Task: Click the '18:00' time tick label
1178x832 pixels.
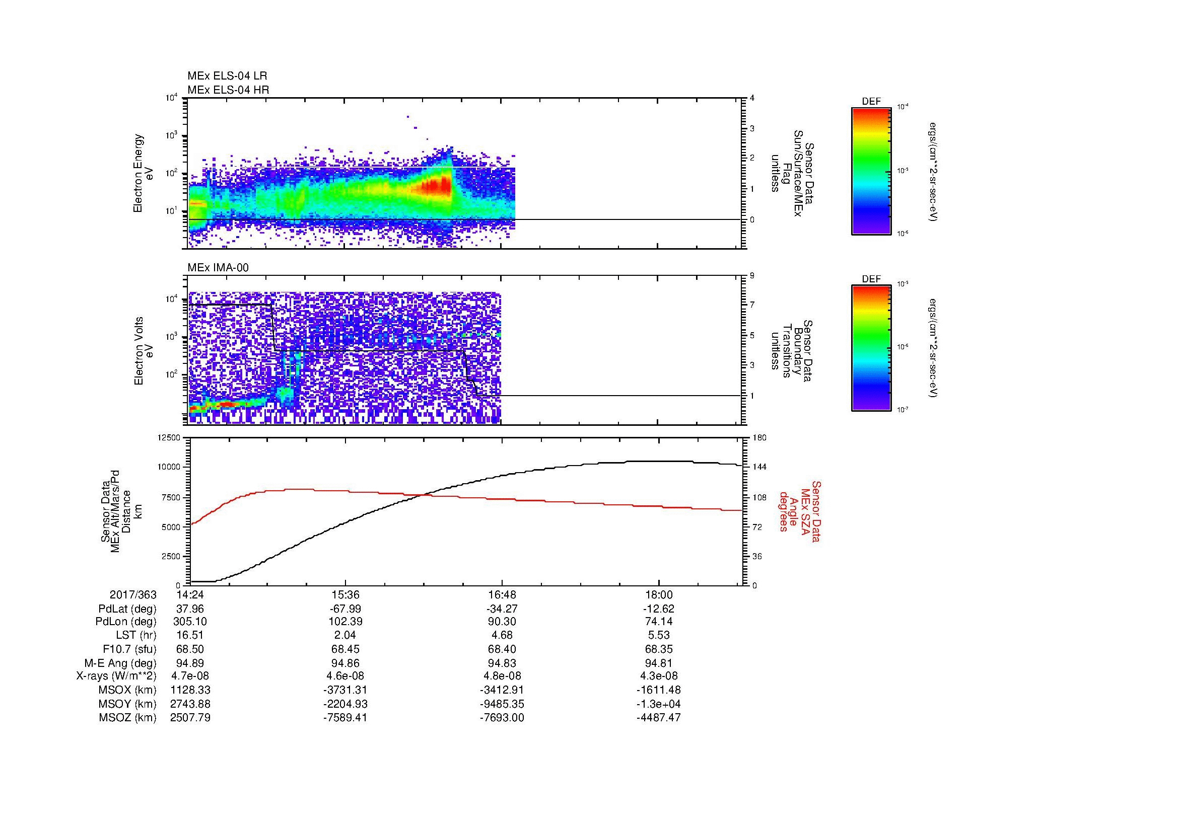Action: tap(659, 594)
